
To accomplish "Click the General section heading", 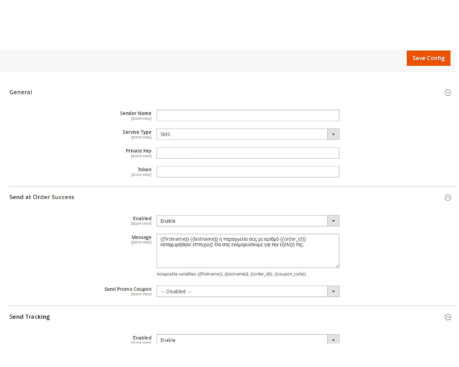I will [21, 92].
